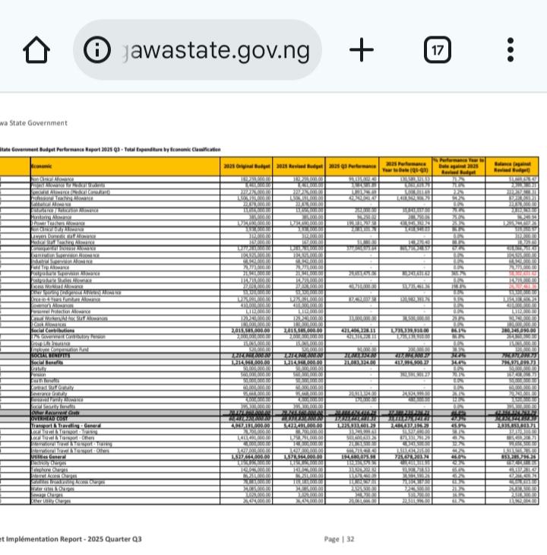This screenshot has height=555, width=547.
Task: Click the Page 32 footer number
Action: click(x=339, y=539)
